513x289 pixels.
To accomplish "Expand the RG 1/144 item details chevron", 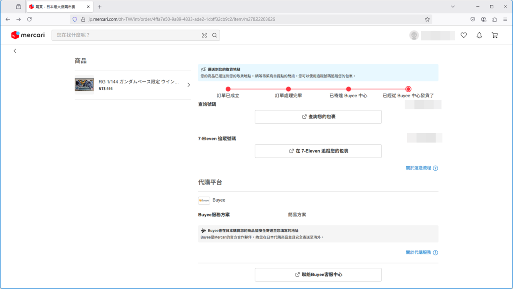I will 189,85.
